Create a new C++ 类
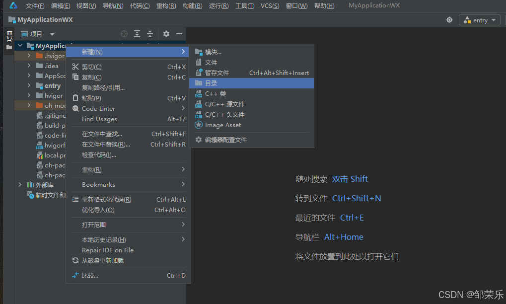This screenshot has height=304, width=506. [251, 93]
